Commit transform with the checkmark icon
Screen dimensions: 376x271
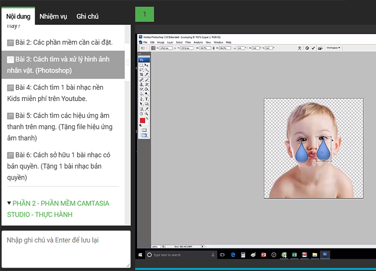313,48
